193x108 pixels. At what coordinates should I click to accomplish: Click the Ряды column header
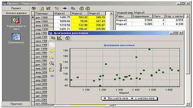coord(124,16)
